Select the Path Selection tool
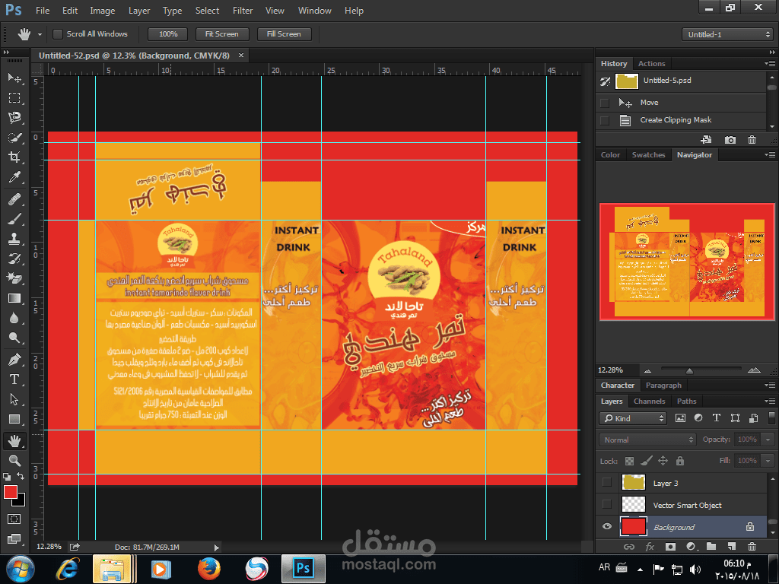This screenshot has width=779, height=584. pyautogui.click(x=14, y=399)
